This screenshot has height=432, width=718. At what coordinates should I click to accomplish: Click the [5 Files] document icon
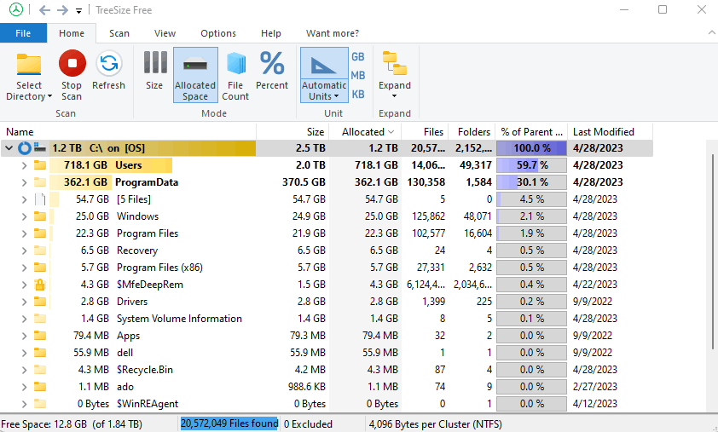point(40,199)
